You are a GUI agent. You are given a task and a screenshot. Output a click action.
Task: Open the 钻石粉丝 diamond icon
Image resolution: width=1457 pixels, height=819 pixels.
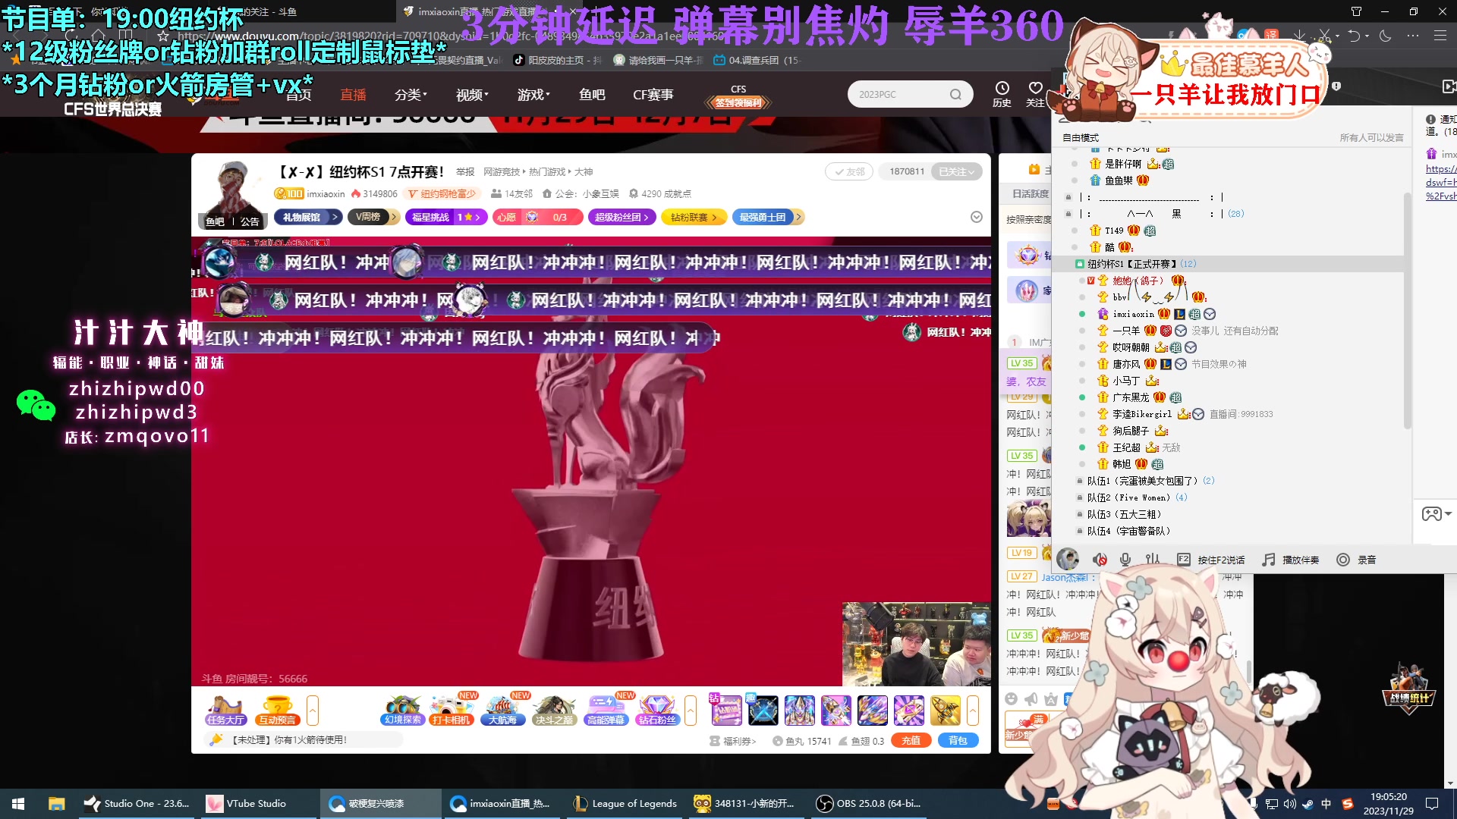[657, 711]
